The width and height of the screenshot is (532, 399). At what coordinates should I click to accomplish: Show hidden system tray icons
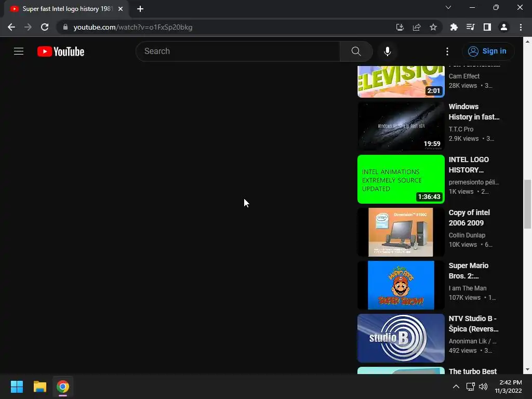click(x=456, y=387)
